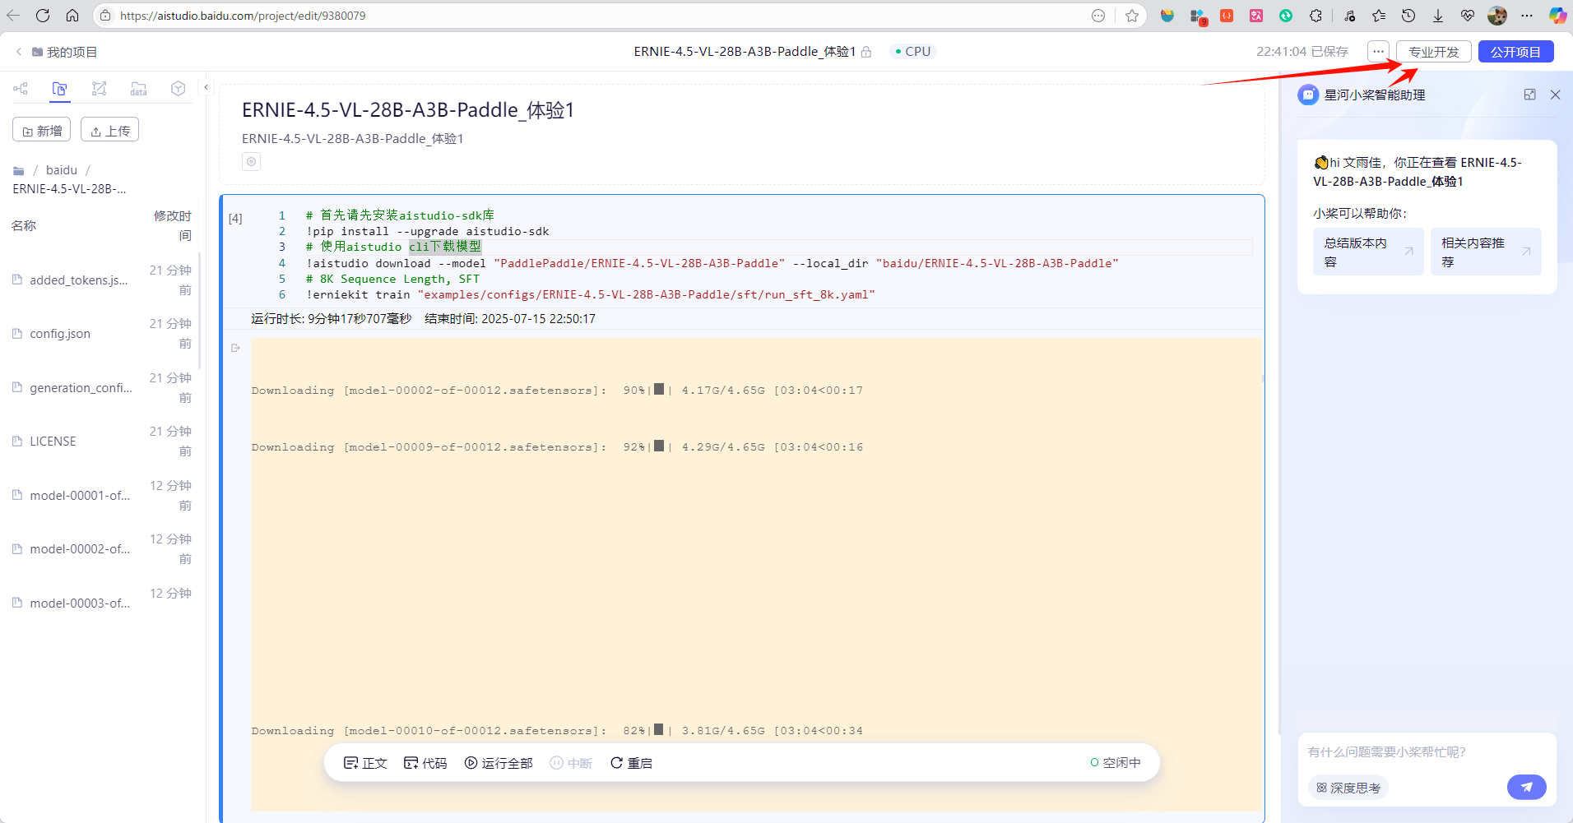Toggle the cell output collapse icon
The height and width of the screenshot is (823, 1573).
pyautogui.click(x=235, y=348)
